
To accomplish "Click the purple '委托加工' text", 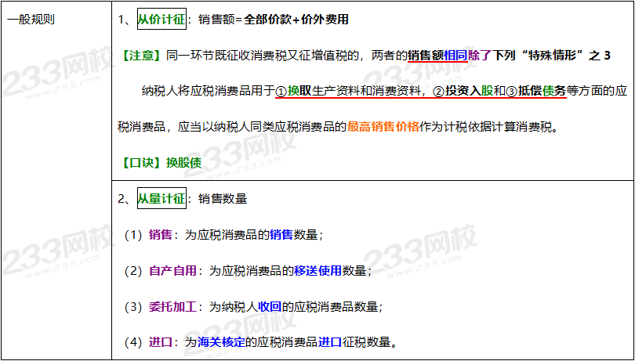I will click(x=172, y=307).
